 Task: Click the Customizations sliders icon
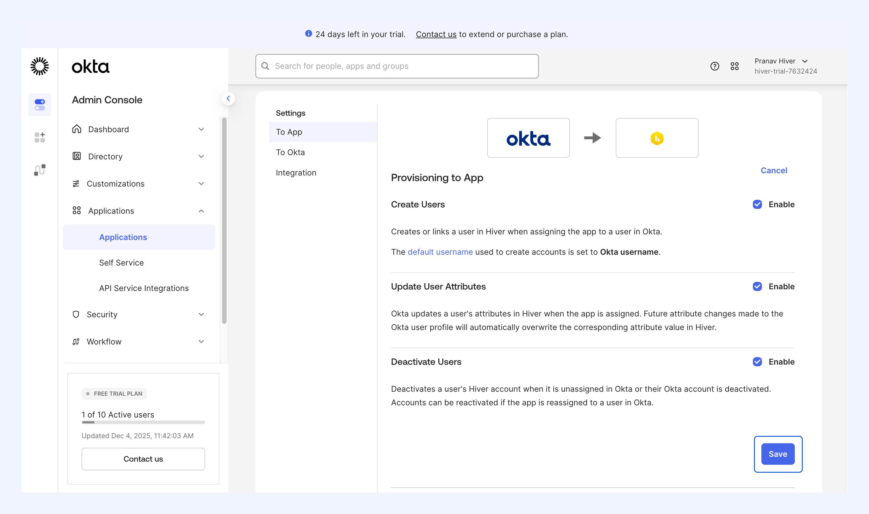[76, 184]
